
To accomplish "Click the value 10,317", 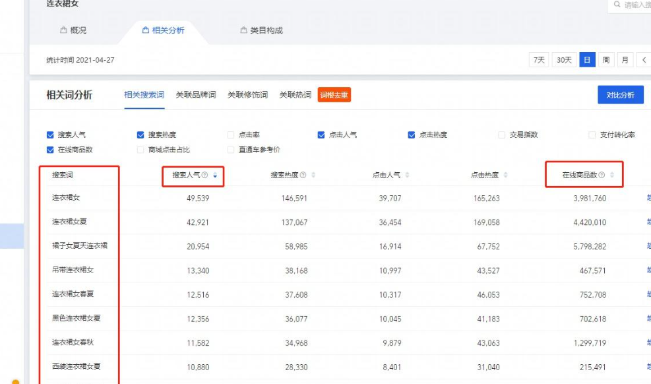I will tap(390, 295).
